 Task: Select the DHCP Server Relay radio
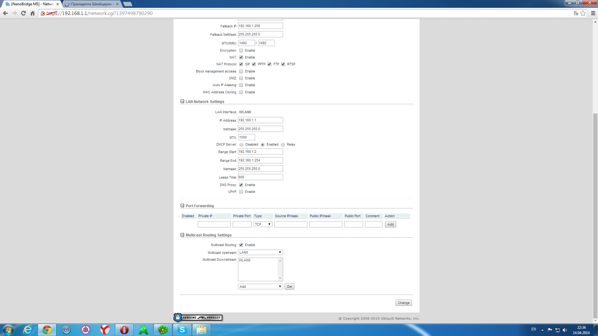pos(283,145)
